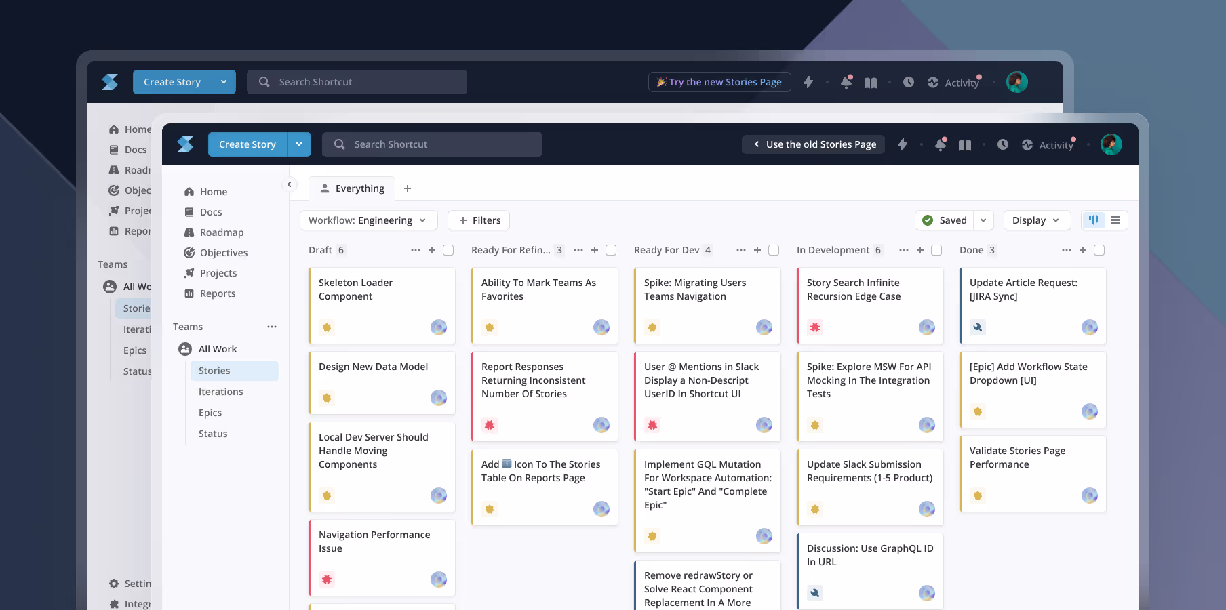Switch to list table view

pyautogui.click(x=1115, y=220)
